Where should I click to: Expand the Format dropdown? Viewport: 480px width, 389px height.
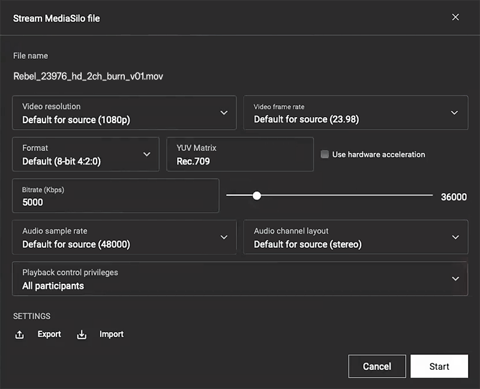click(86, 154)
